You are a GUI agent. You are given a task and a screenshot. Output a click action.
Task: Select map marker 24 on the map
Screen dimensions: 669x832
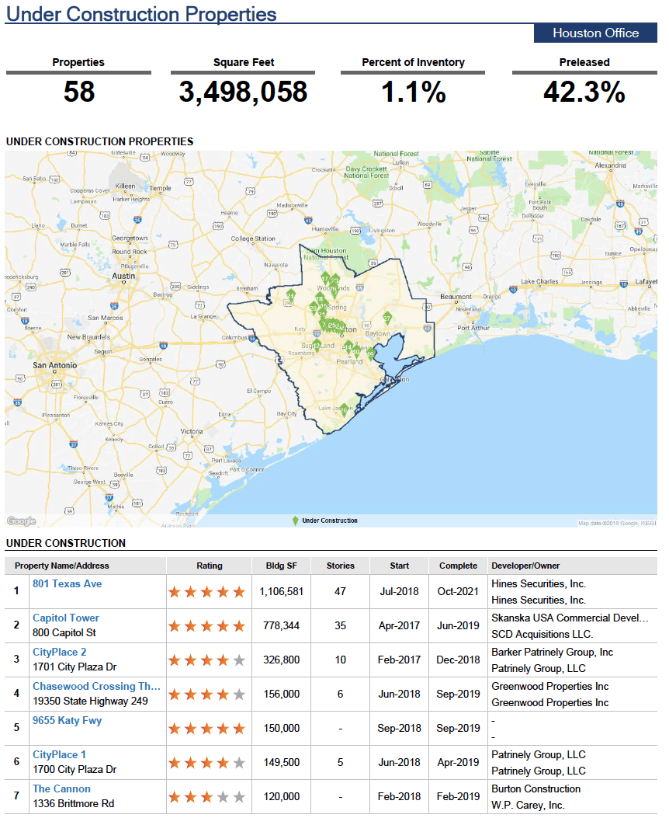(x=290, y=296)
